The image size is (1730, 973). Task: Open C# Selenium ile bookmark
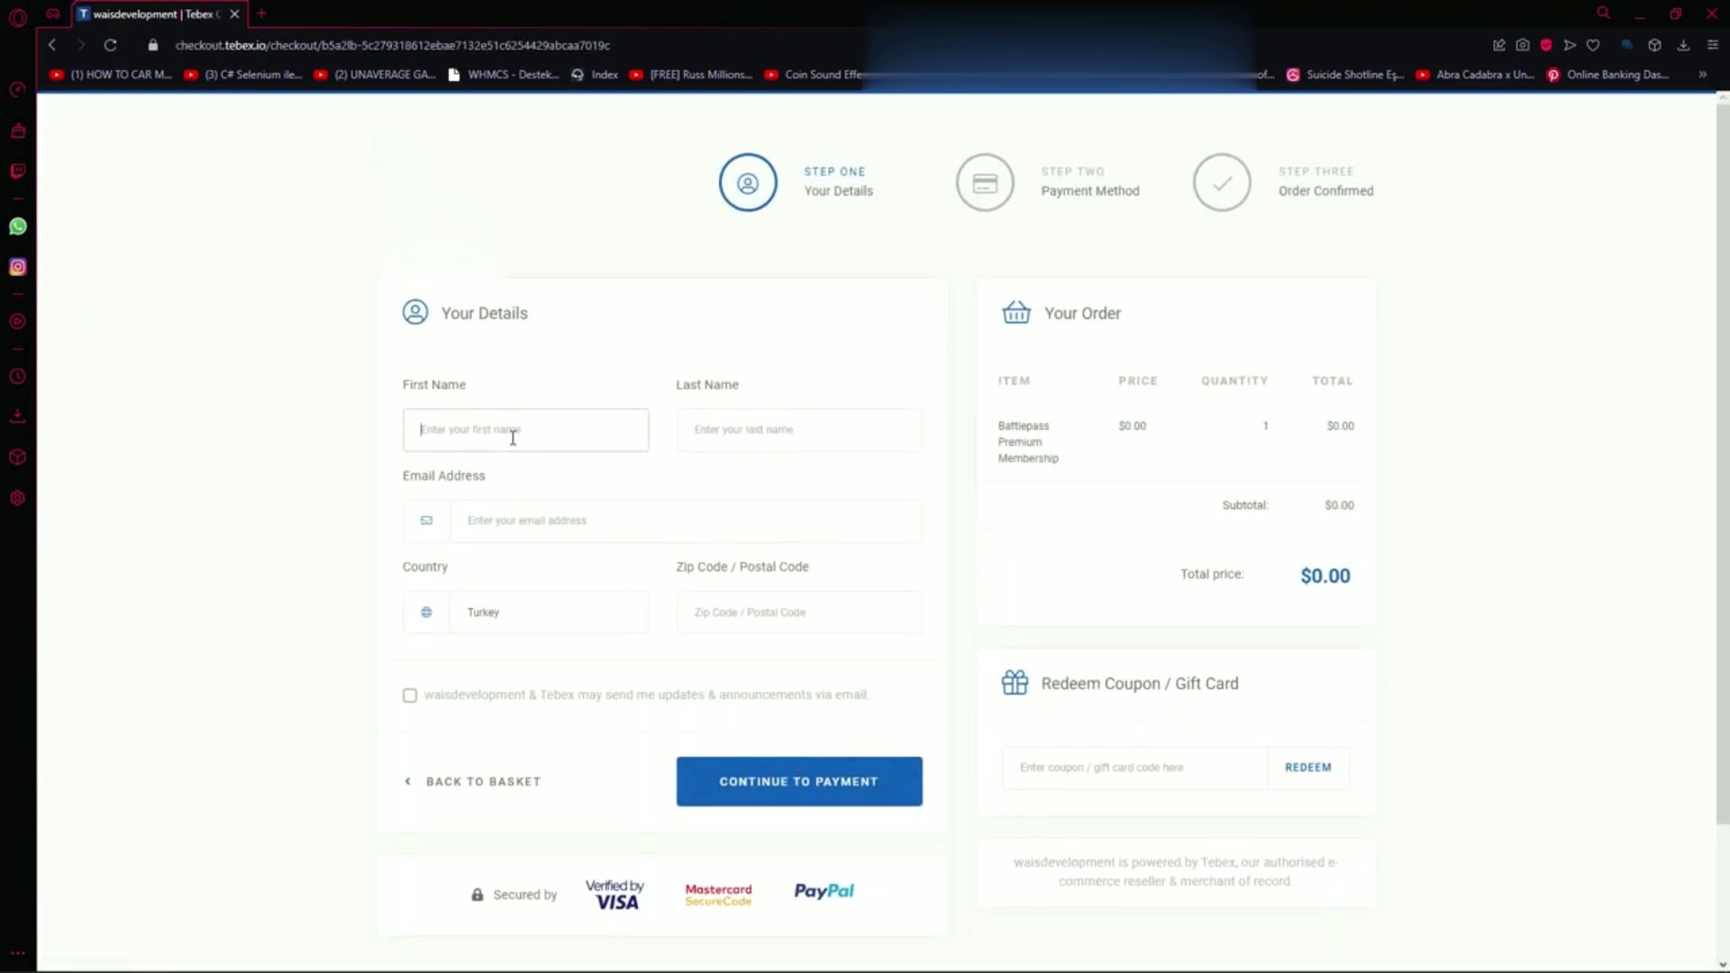click(x=243, y=75)
